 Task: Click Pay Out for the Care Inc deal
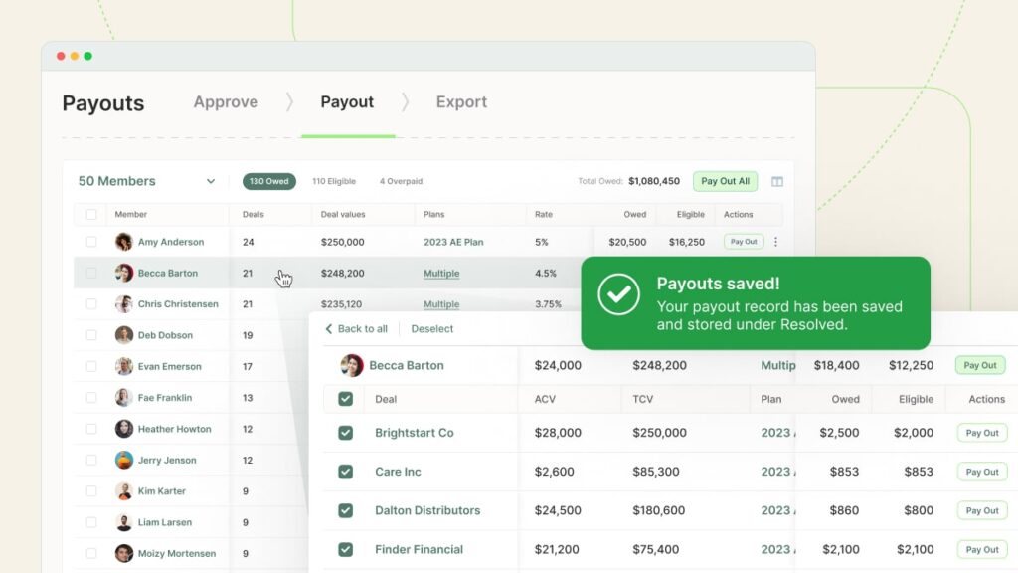982,472
